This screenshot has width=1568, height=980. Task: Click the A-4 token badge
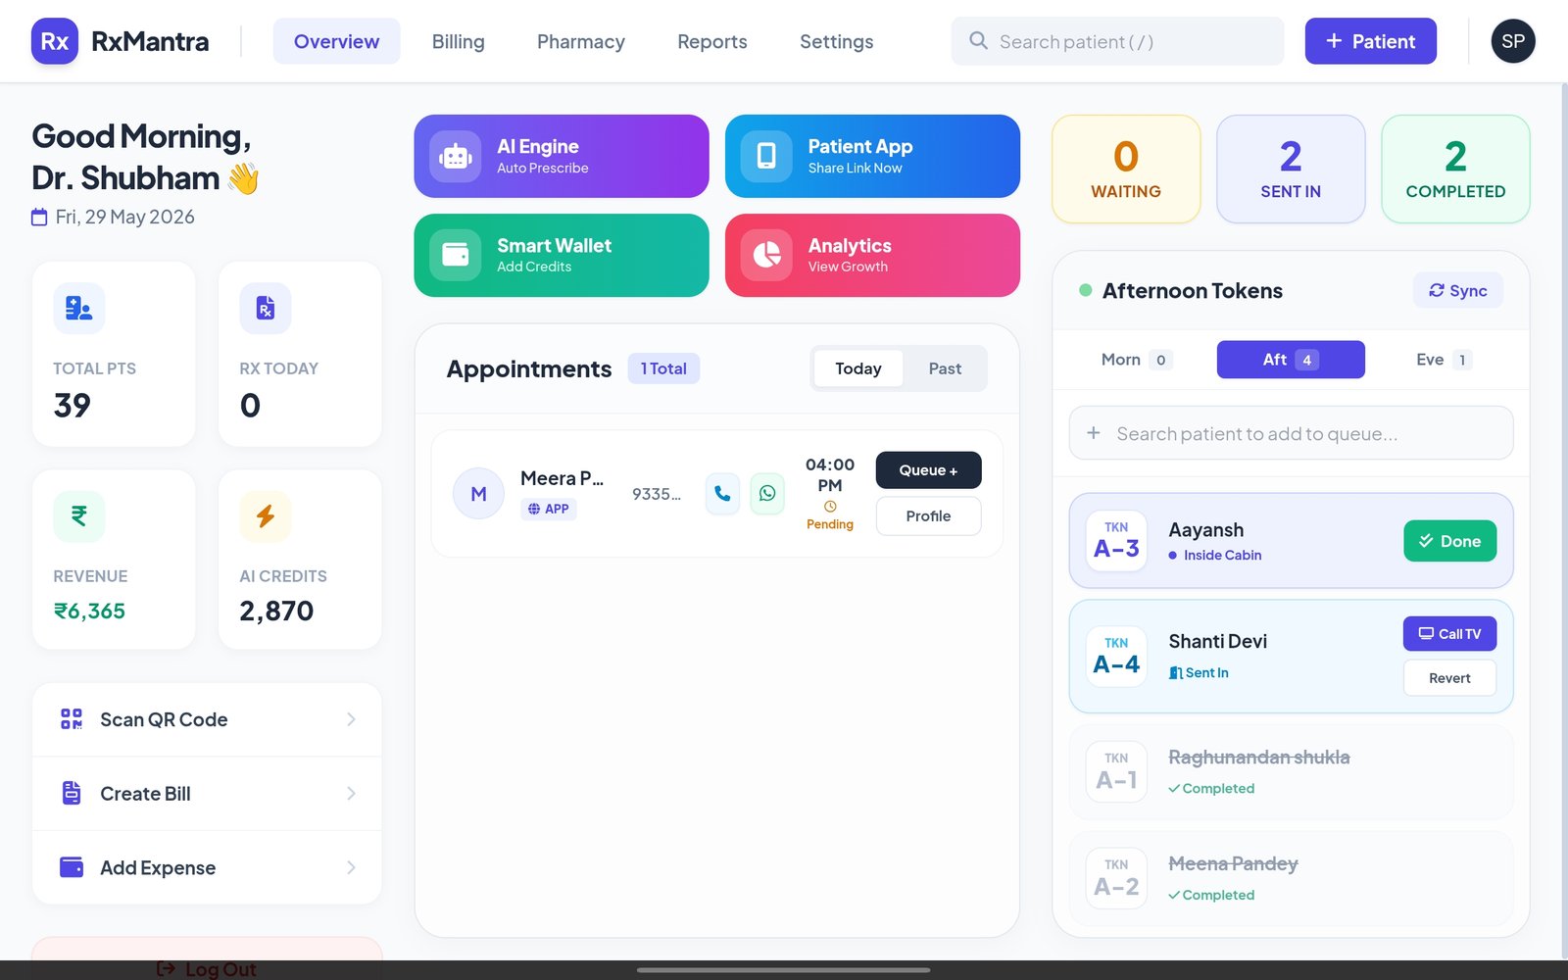(x=1116, y=657)
